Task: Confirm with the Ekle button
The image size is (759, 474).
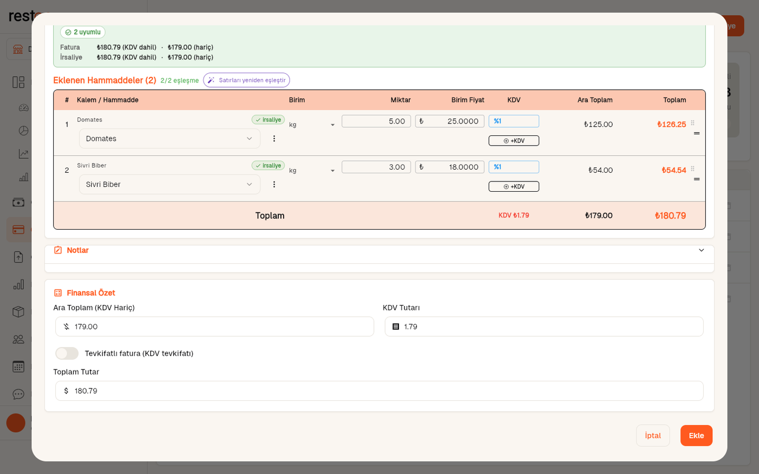Action: tap(697, 436)
